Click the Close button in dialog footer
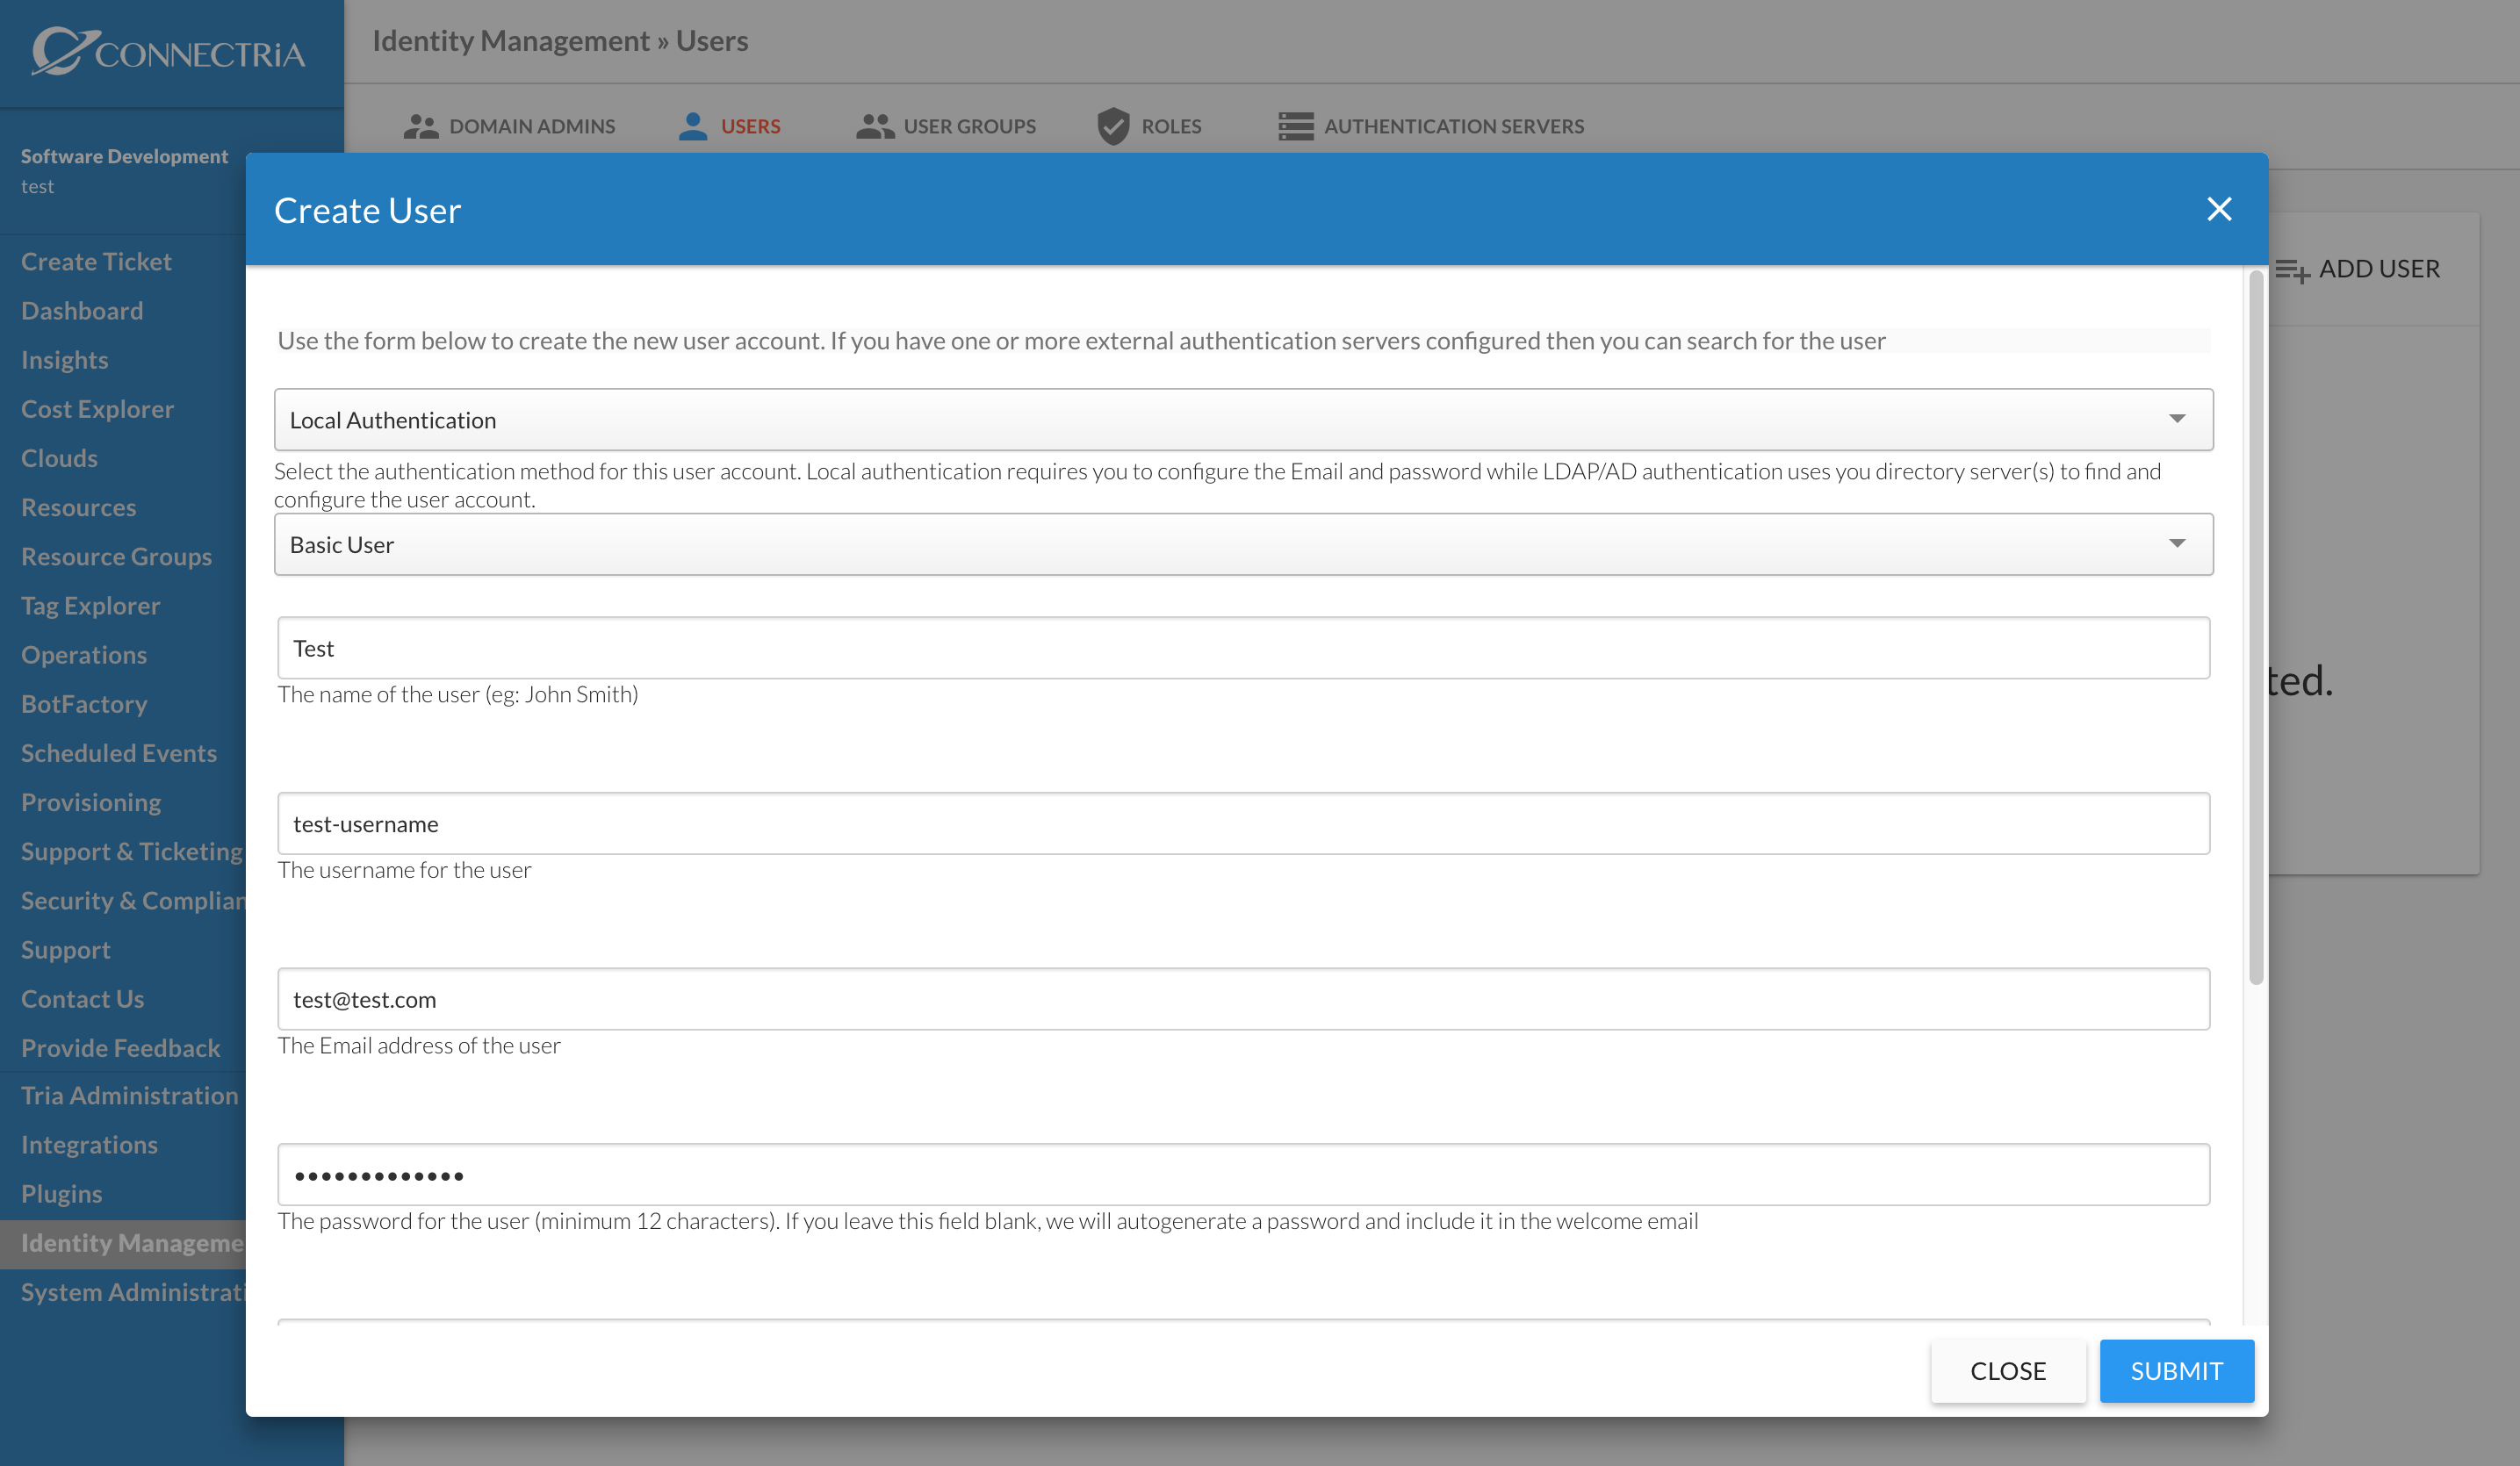2520x1466 pixels. point(2008,1370)
